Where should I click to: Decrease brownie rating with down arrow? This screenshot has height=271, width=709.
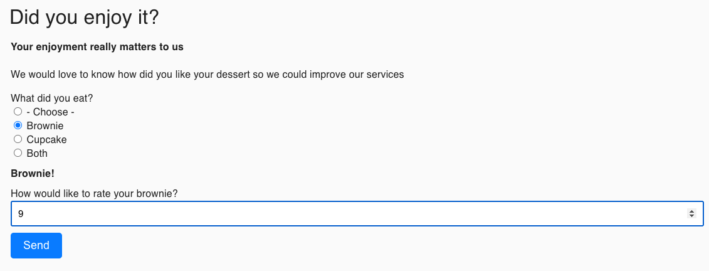point(691,216)
